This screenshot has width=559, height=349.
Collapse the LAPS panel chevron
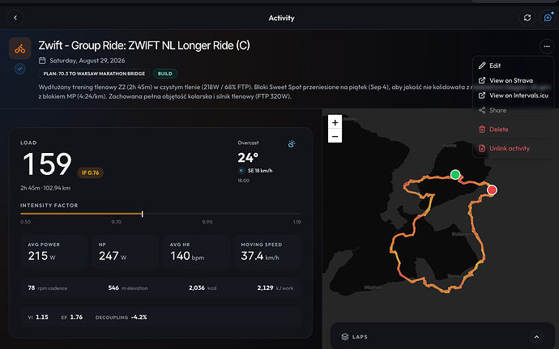536,337
